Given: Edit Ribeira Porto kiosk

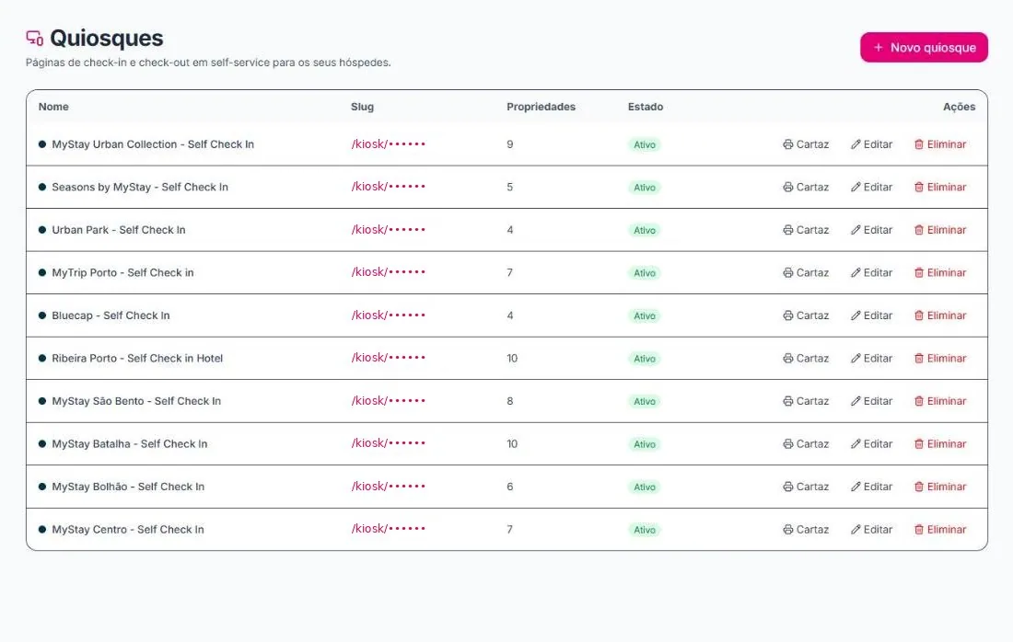Looking at the screenshot, I should [x=871, y=358].
